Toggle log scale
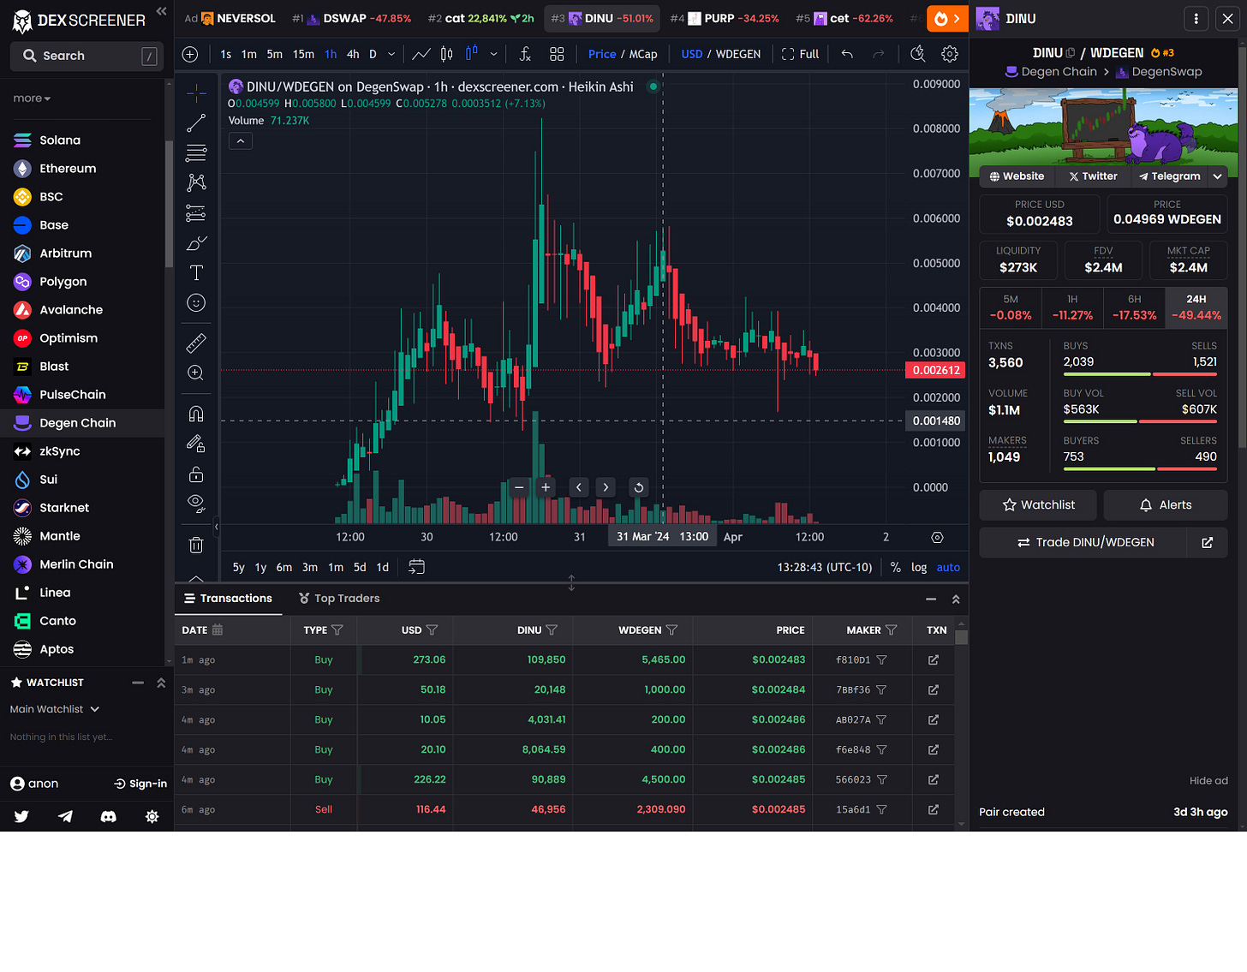Screen dimensions: 1247x972 point(919,567)
